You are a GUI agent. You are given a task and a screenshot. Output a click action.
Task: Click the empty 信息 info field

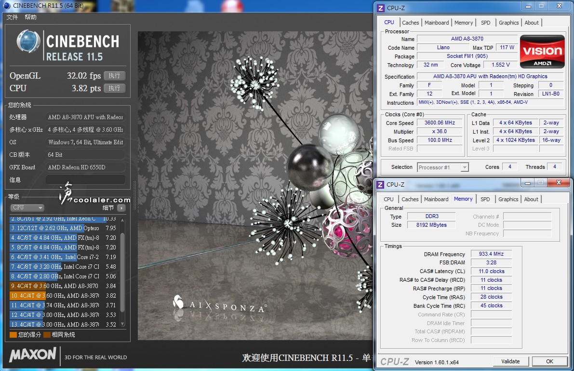click(x=85, y=179)
